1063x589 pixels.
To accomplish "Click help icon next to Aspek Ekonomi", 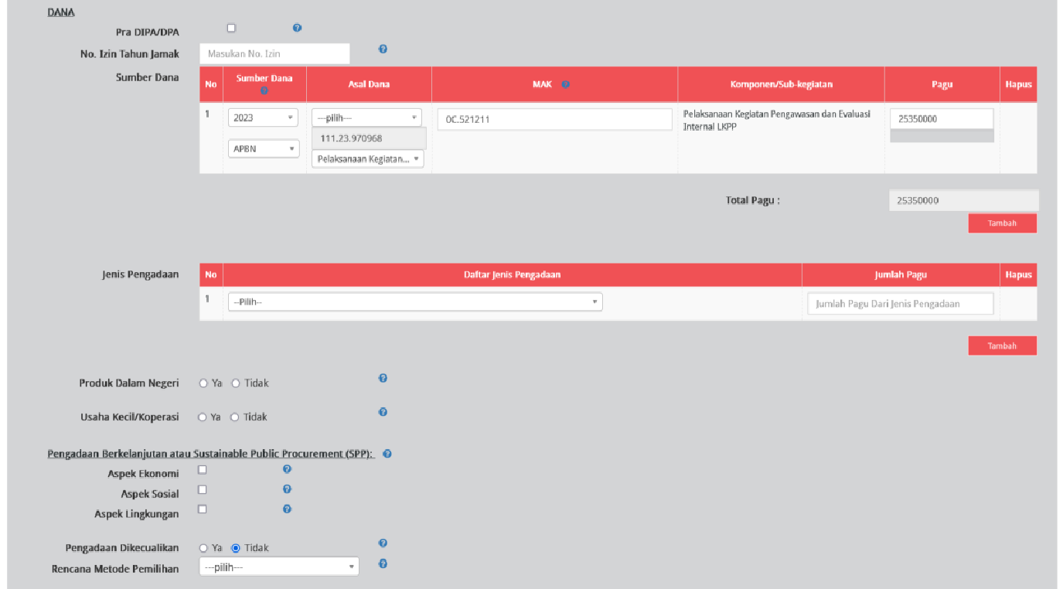I will [x=287, y=469].
